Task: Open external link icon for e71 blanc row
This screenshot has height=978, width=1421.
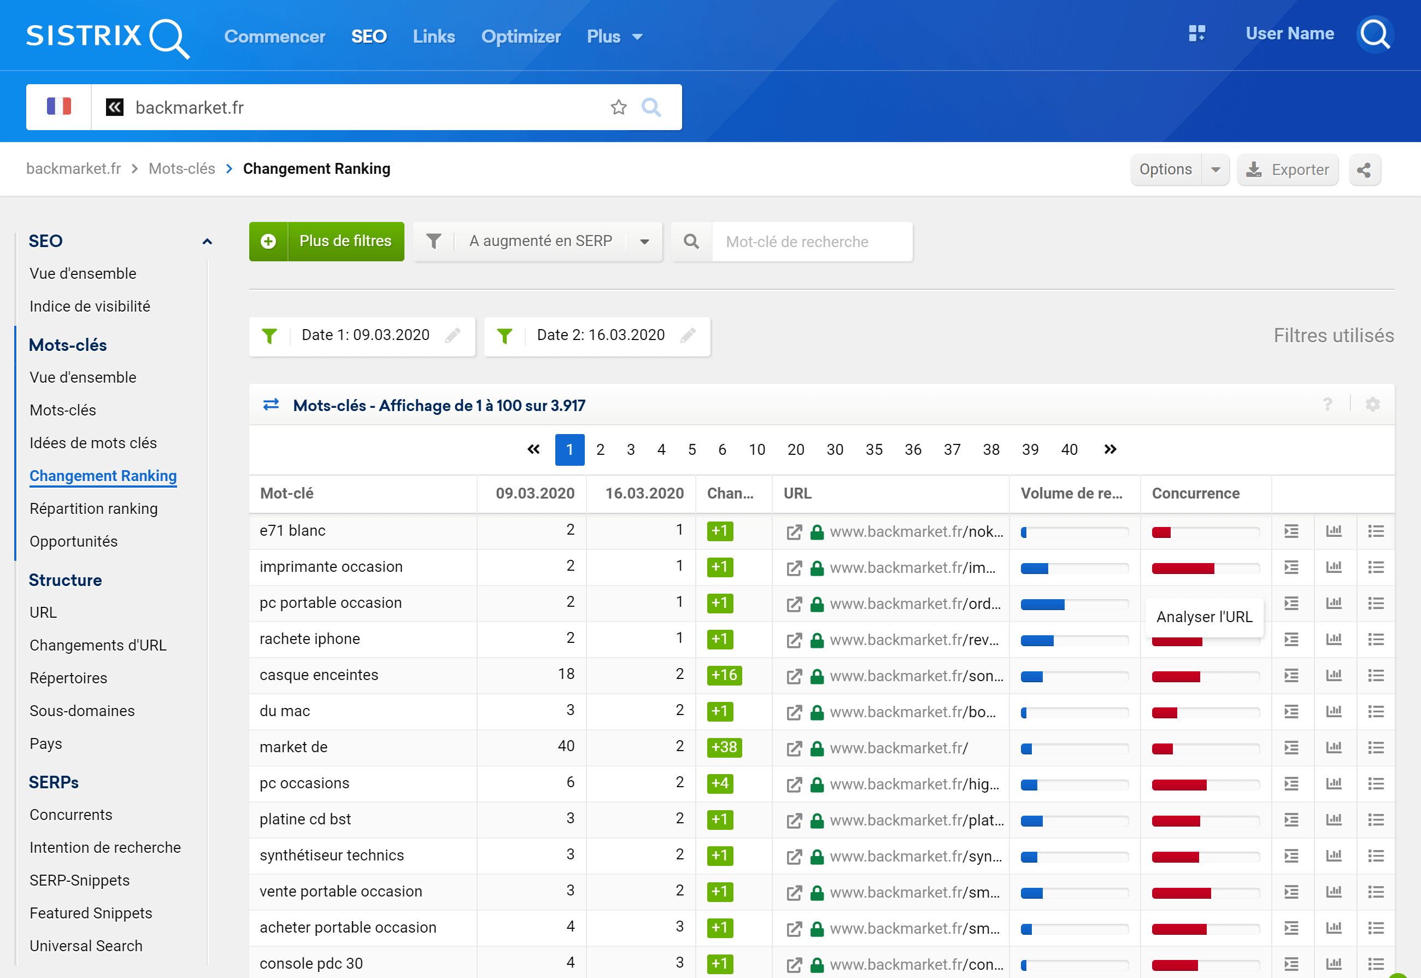Action: click(x=794, y=532)
